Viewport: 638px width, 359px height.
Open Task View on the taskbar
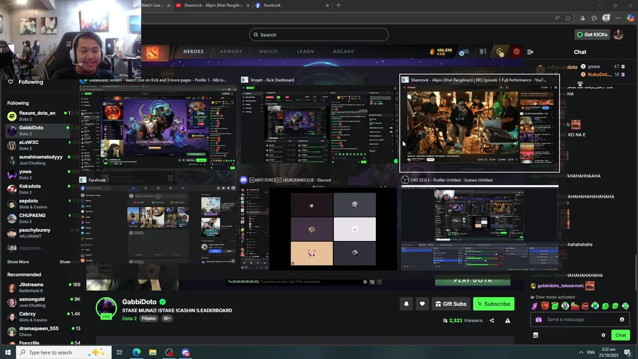(x=120, y=353)
